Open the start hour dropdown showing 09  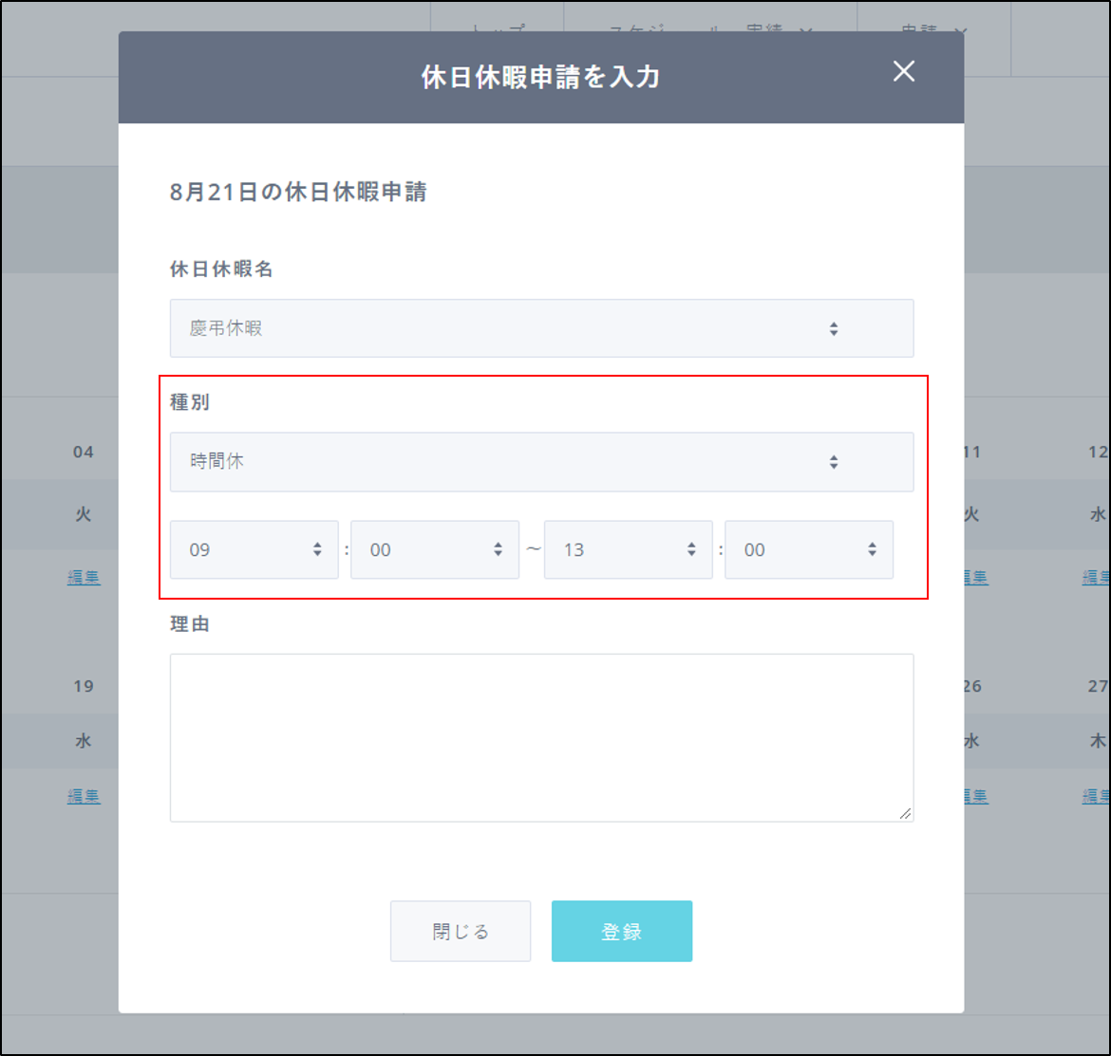tap(254, 549)
